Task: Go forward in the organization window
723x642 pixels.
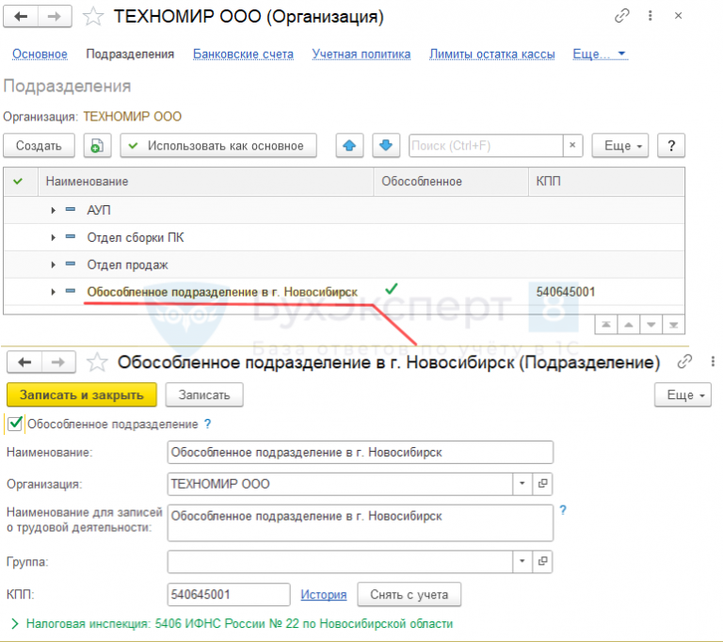Action: 55,17
